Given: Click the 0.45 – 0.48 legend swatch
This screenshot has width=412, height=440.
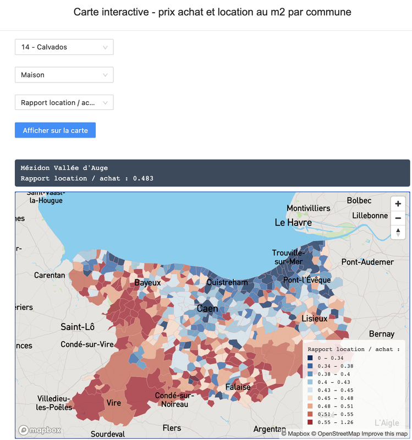Looking at the screenshot, I should (x=310, y=398).
